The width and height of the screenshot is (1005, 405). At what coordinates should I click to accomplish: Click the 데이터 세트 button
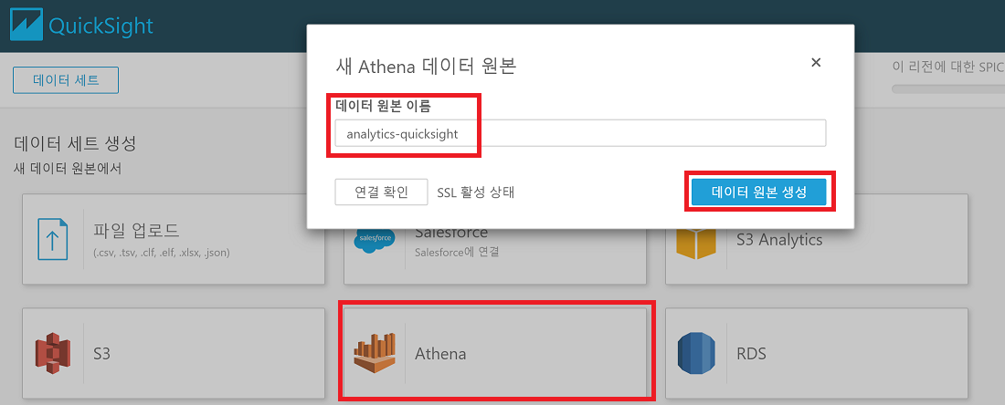[66, 80]
